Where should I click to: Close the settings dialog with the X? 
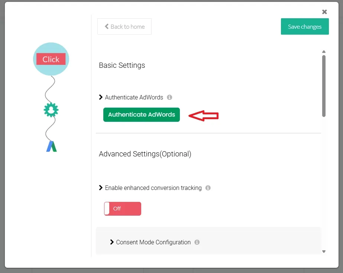324,12
